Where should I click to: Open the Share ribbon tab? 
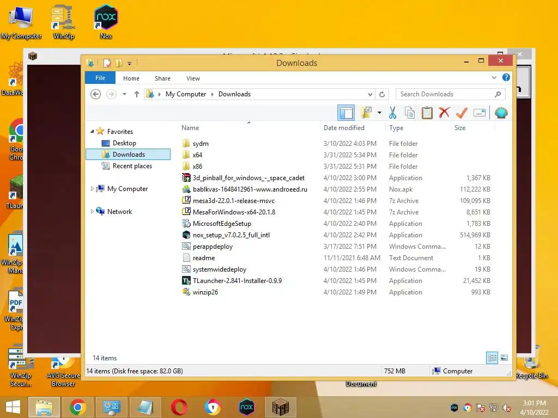click(162, 78)
